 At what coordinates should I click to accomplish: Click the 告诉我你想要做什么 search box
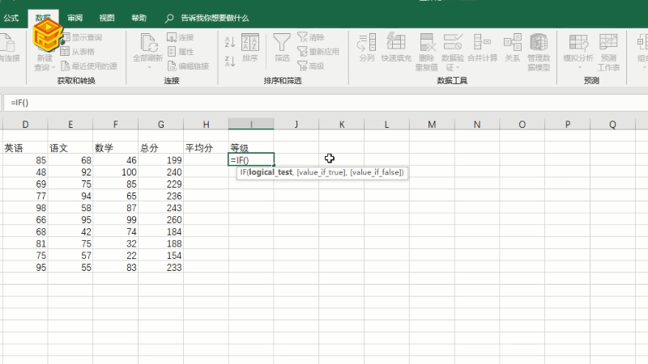click(x=214, y=17)
